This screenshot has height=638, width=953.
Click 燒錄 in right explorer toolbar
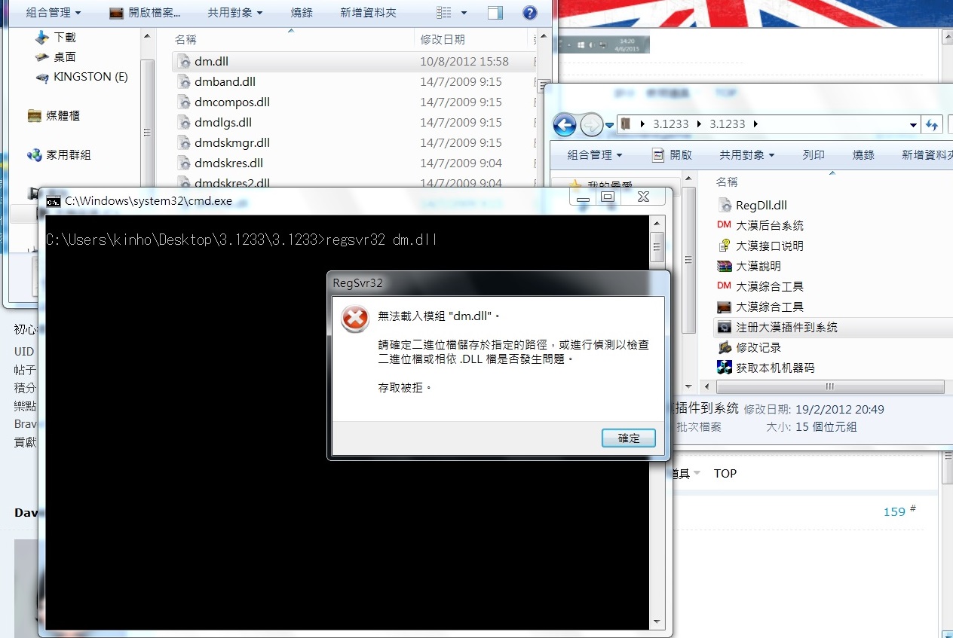[863, 154]
